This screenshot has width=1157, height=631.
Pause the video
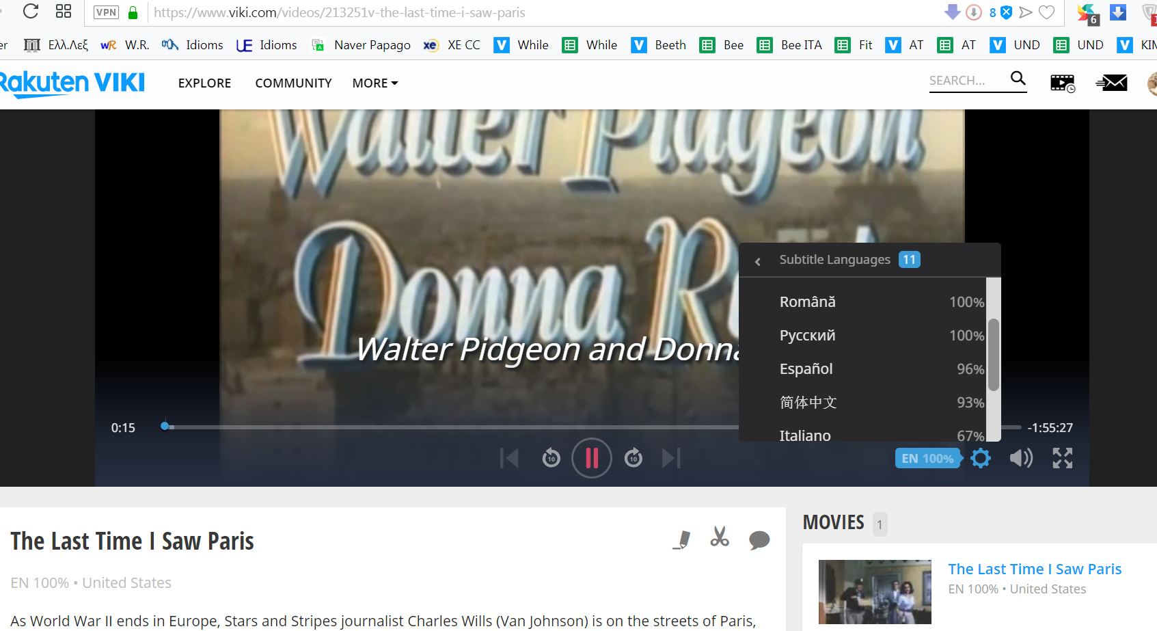click(592, 458)
